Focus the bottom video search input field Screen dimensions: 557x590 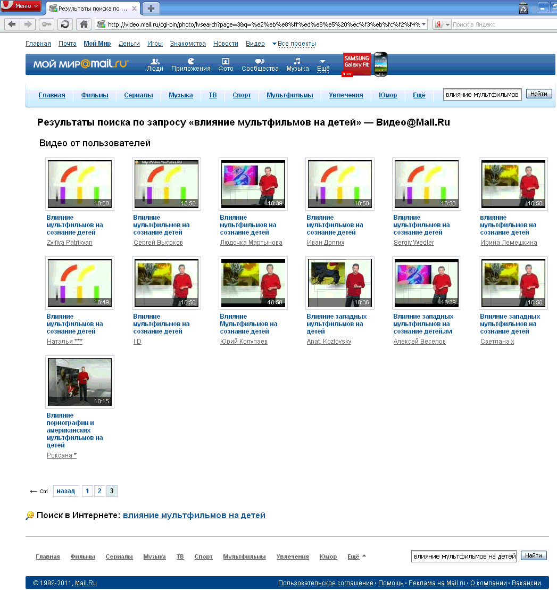click(x=464, y=556)
